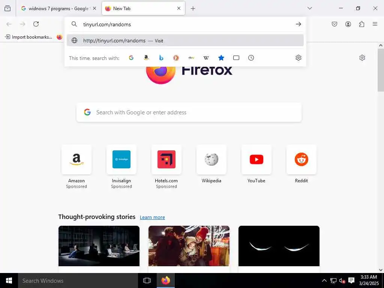Viewport: 384px width, 288px height.
Task: Click the page scrollbar down arrow
Action: (x=381, y=270)
